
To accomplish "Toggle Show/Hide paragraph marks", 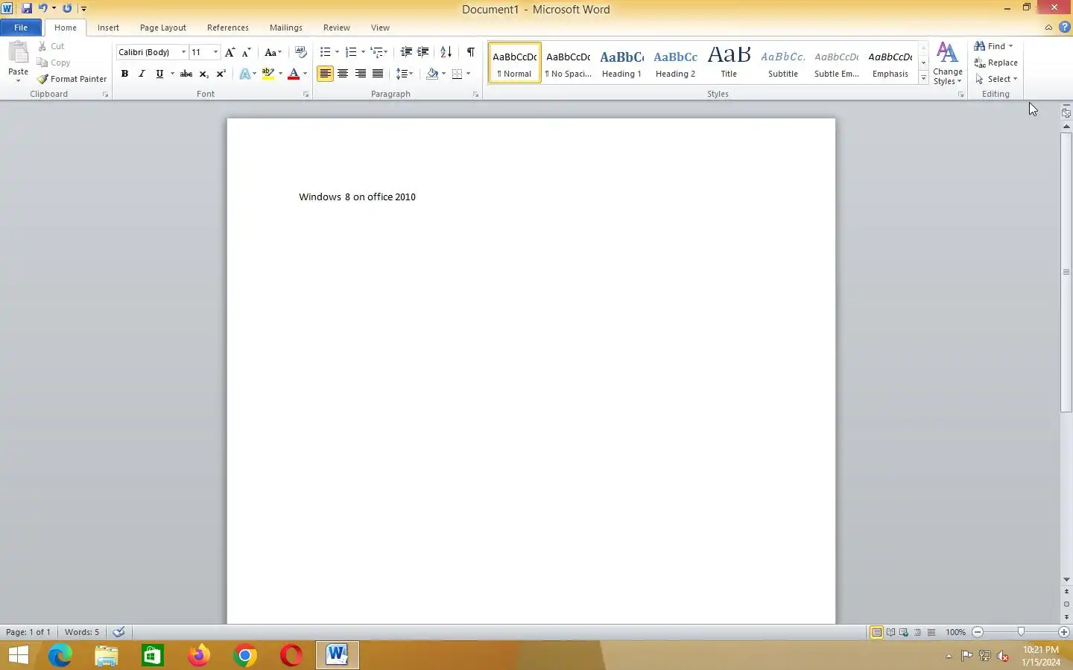I will coord(470,52).
